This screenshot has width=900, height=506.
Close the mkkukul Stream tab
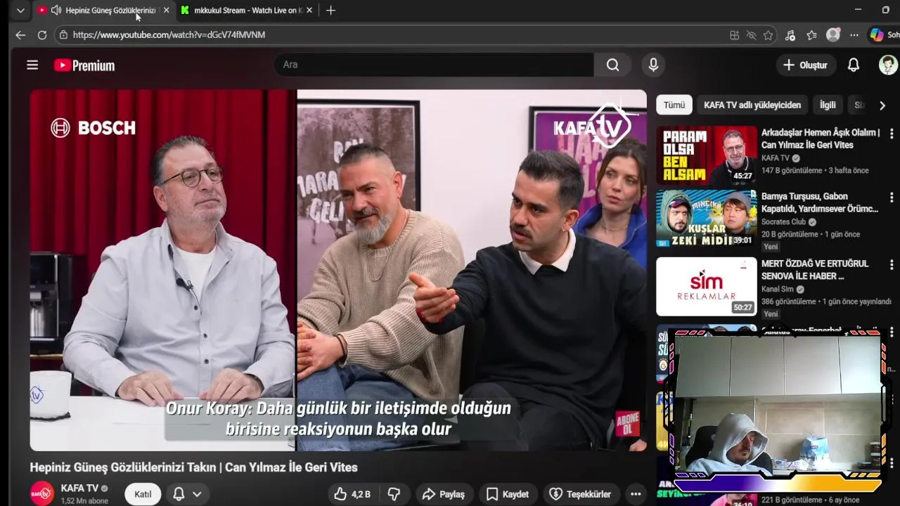(309, 11)
